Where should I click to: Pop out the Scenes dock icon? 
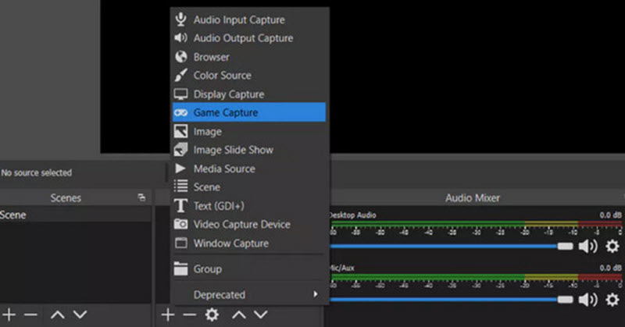pyautogui.click(x=141, y=197)
